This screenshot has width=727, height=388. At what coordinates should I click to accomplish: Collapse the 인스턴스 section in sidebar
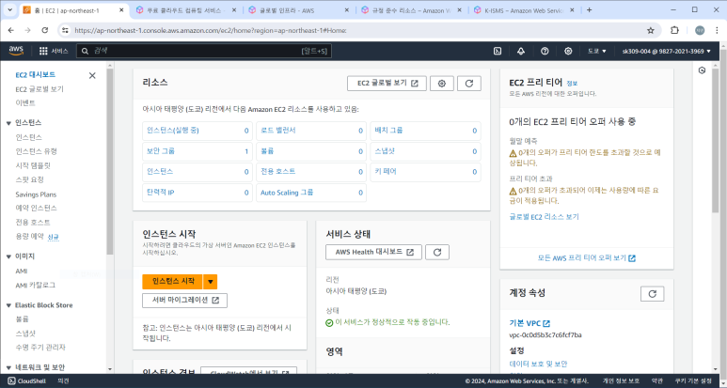(x=8, y=123)
